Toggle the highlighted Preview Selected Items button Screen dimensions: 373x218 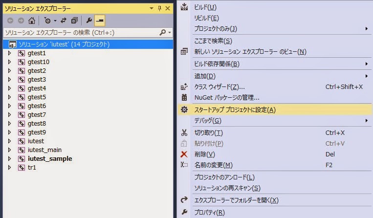click(100, 21)
